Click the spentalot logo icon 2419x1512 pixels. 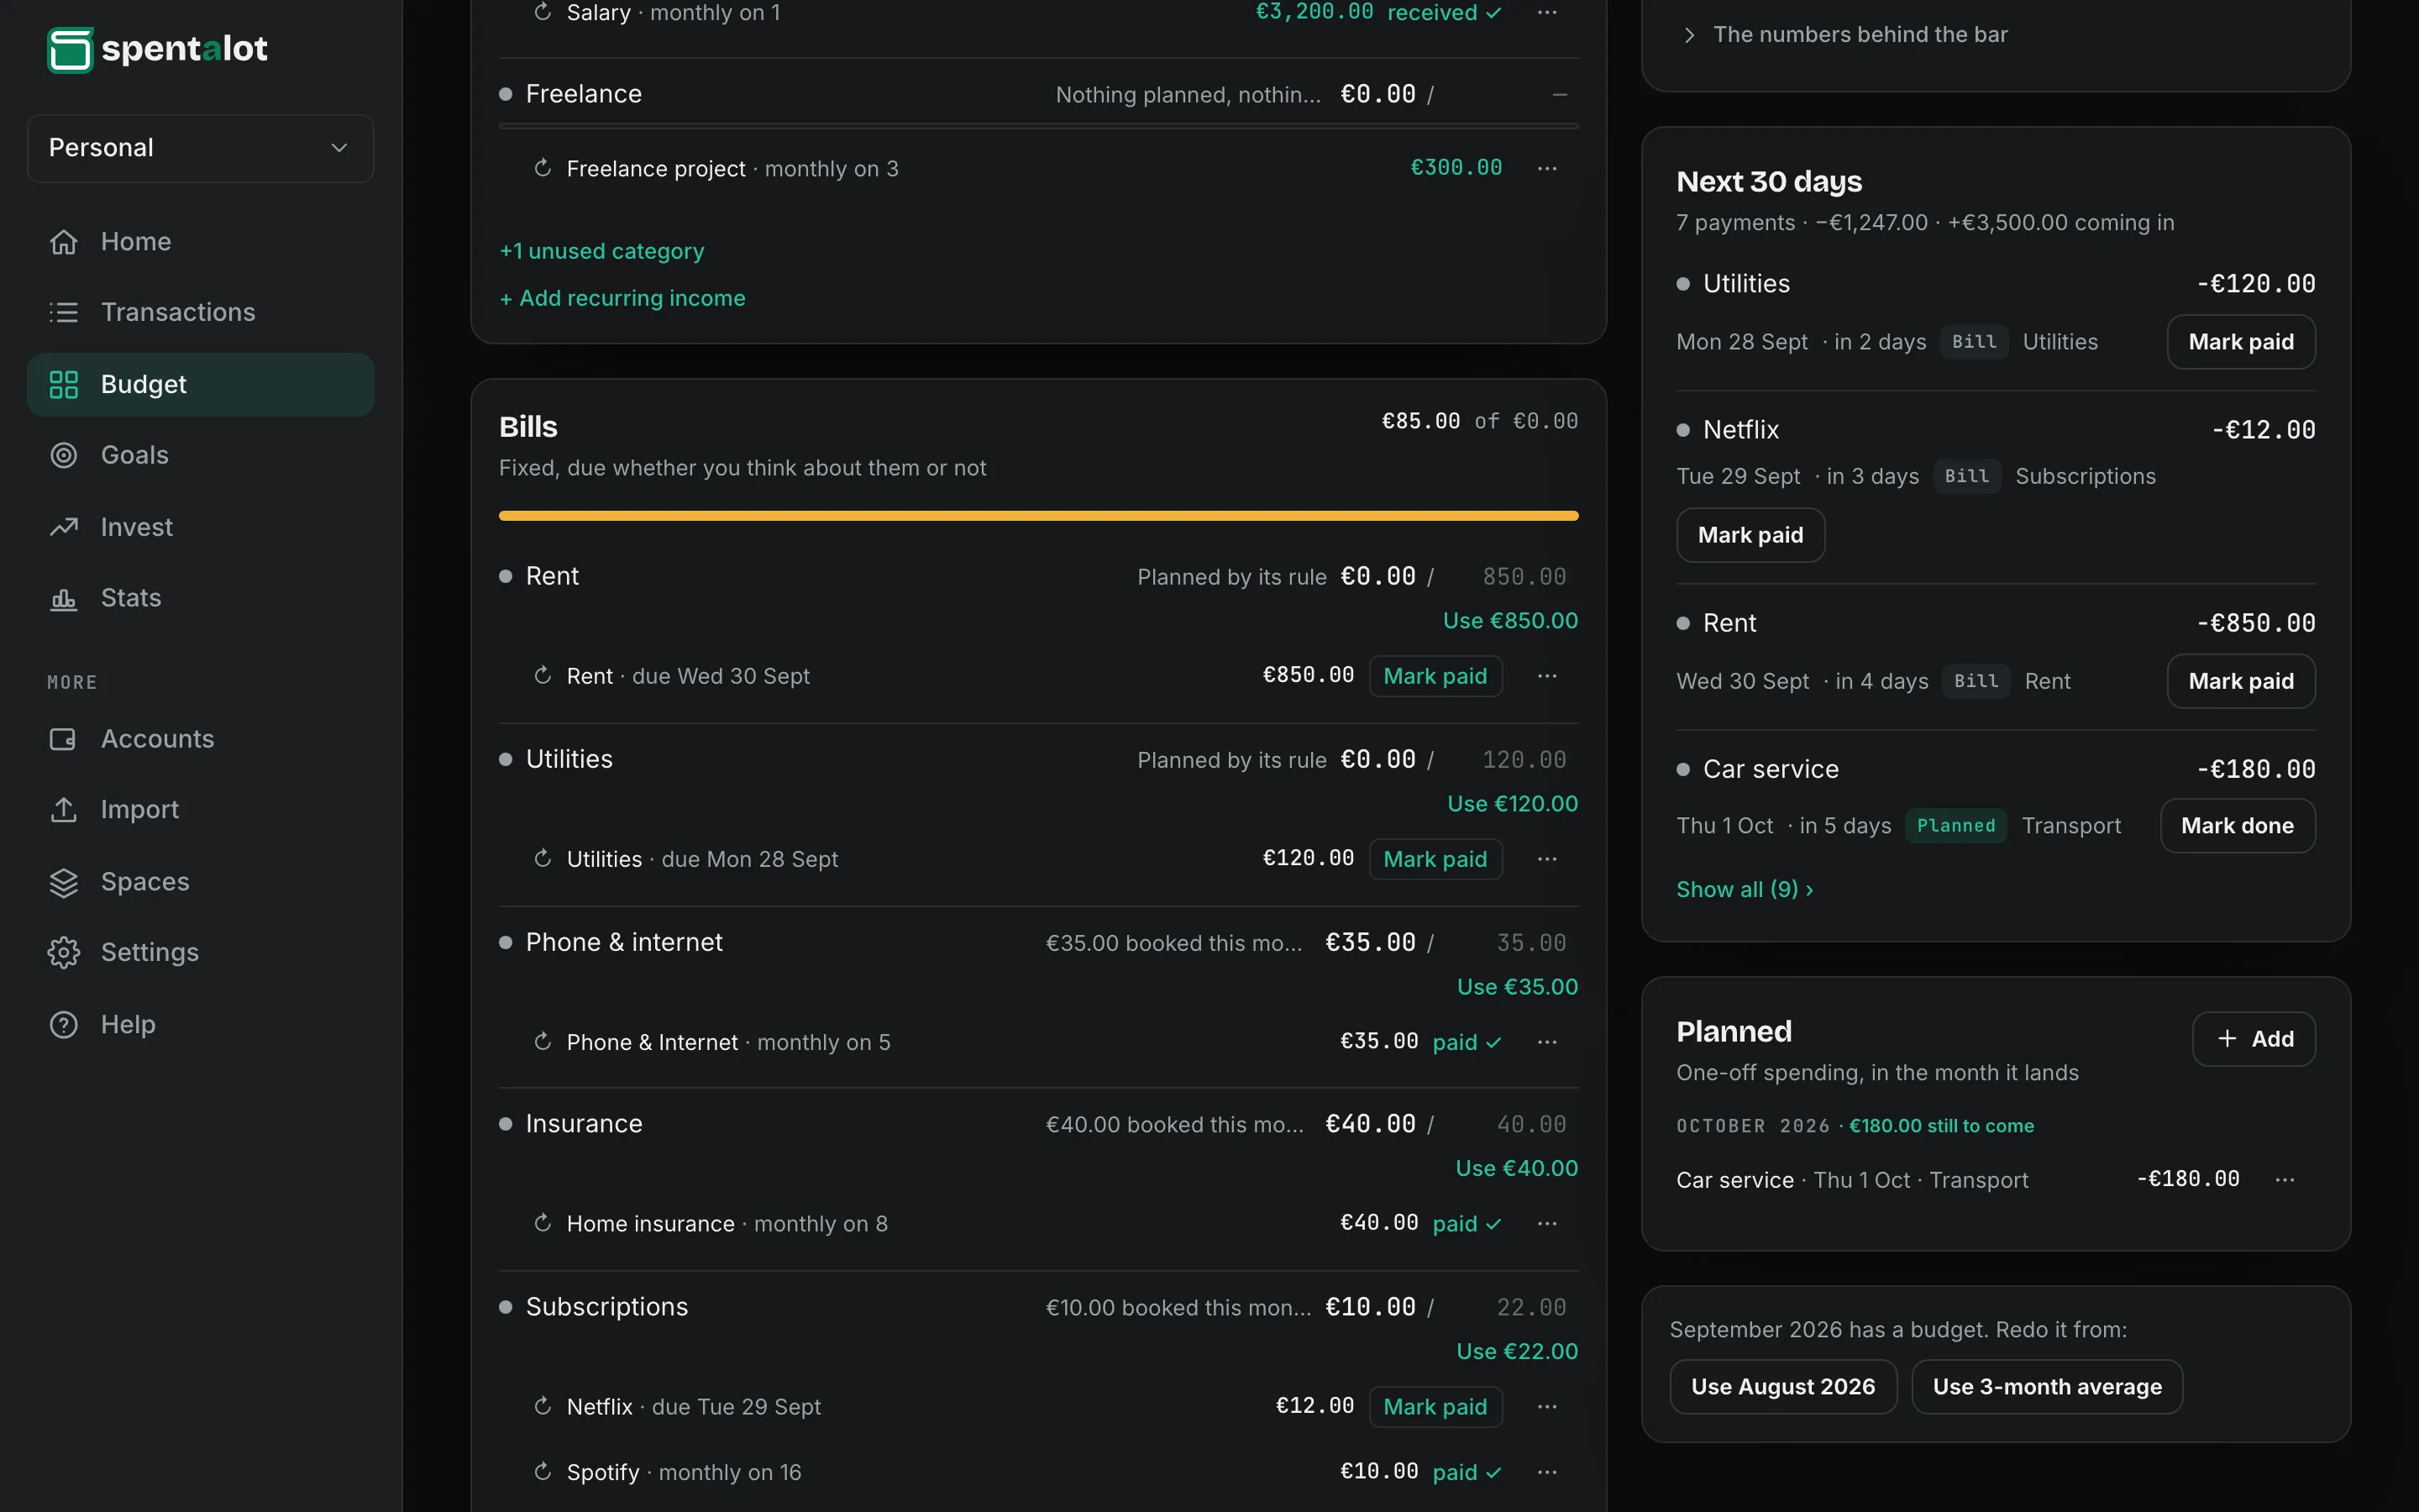70,50
